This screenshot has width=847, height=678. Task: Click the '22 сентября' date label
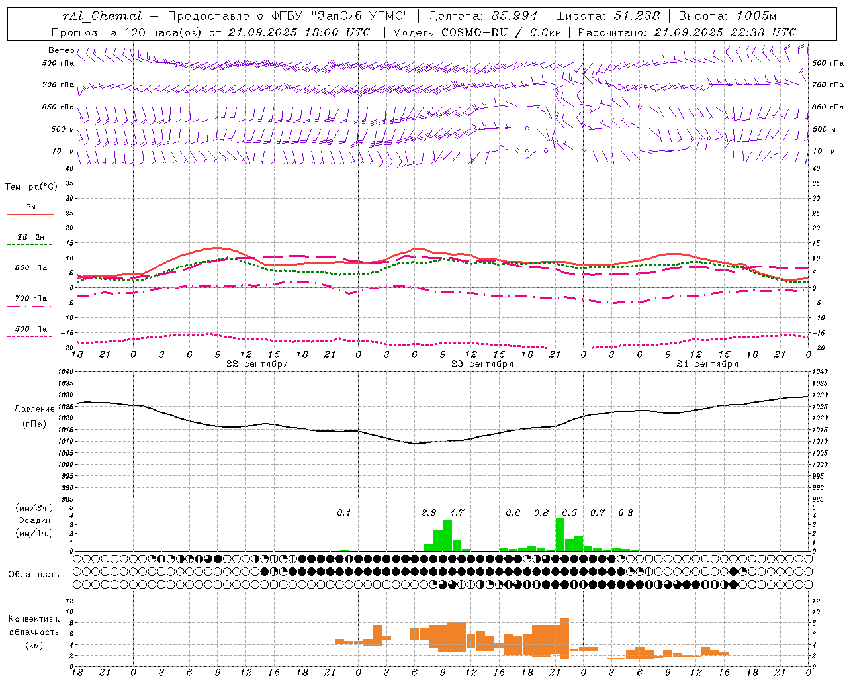tap(257, 363)
